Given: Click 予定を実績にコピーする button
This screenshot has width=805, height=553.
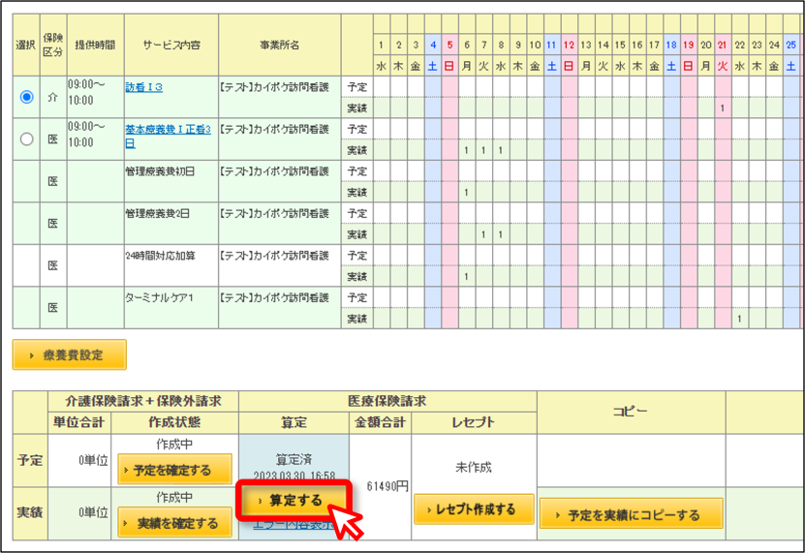Looking at the screenshot, I should 632,513.
